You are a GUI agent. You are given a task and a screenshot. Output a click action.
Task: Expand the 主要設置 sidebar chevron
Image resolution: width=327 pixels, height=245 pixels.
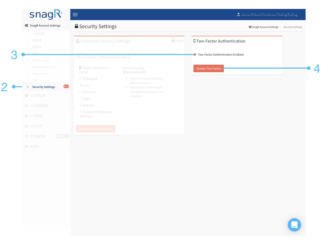tap(28, 33)
